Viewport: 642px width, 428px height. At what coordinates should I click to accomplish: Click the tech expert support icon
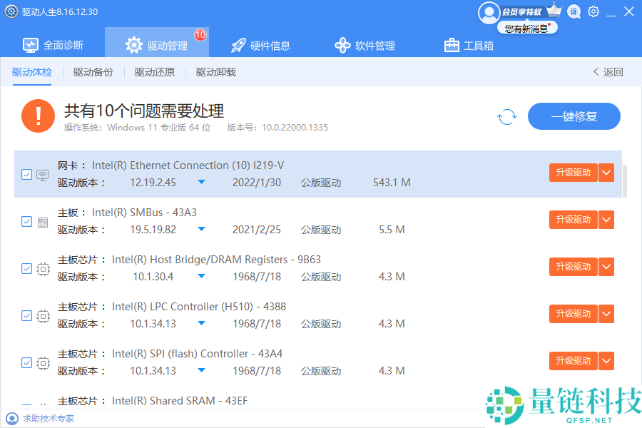[x=12, y=419]
